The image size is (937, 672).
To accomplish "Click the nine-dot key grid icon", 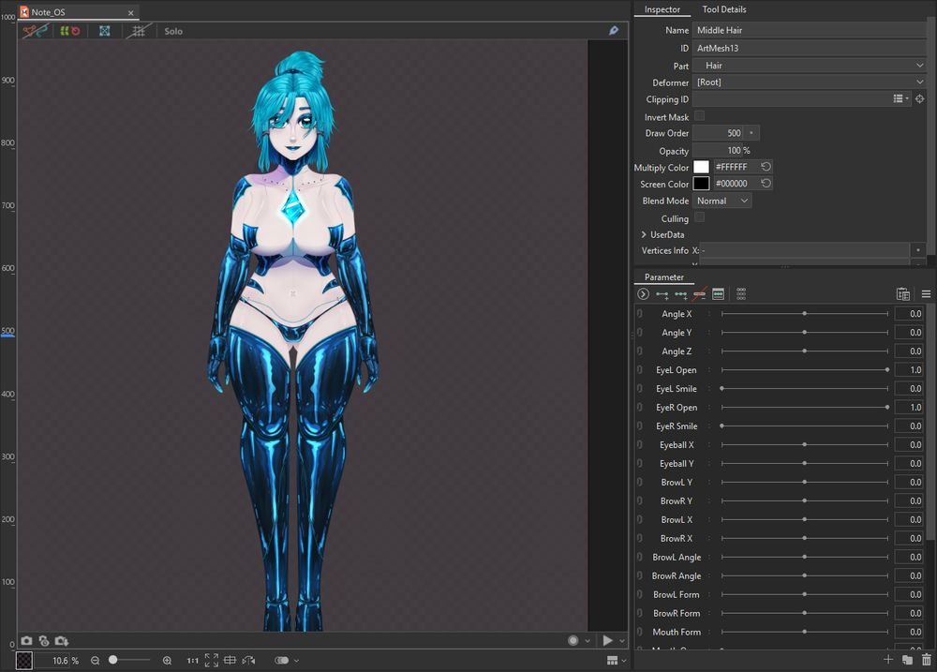I will [741, 293].
